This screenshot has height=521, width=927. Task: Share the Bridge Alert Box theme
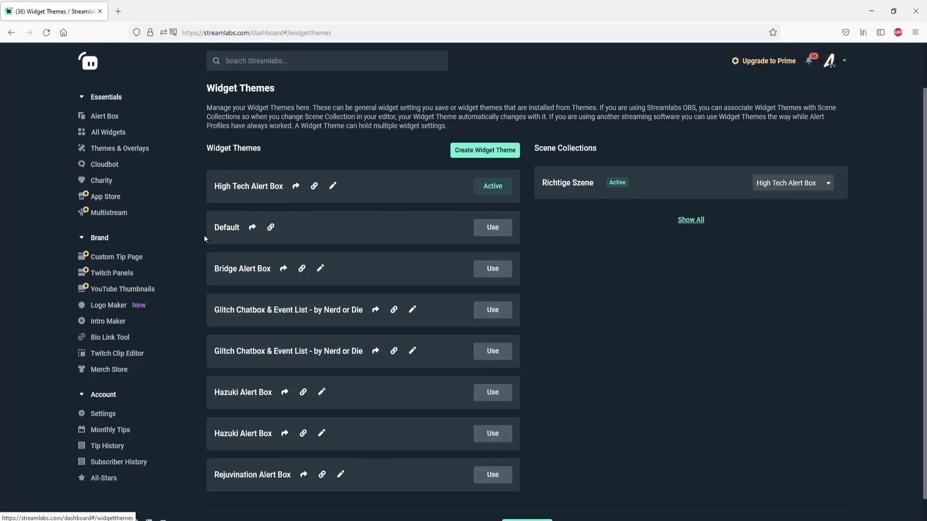click(x=284, y=268)
